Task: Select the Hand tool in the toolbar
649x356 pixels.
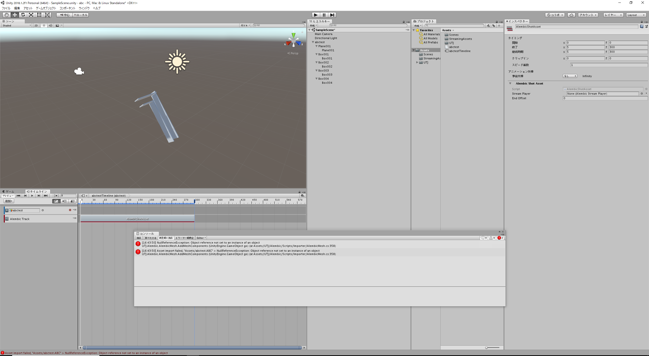Action: (x=7, y=15)
